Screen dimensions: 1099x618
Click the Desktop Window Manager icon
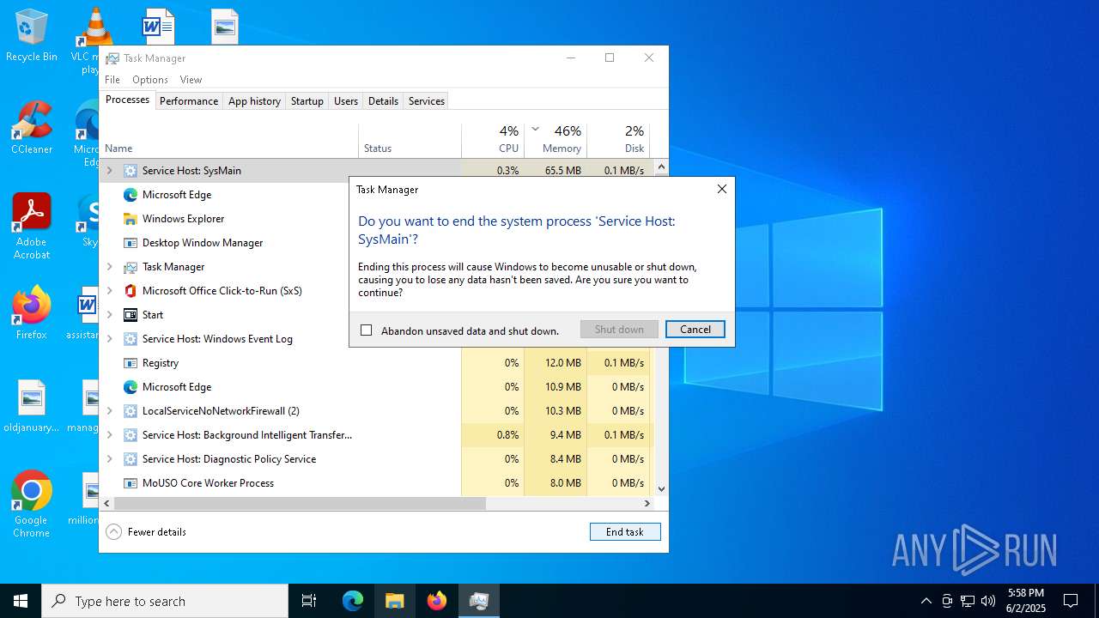click(131, 243)
